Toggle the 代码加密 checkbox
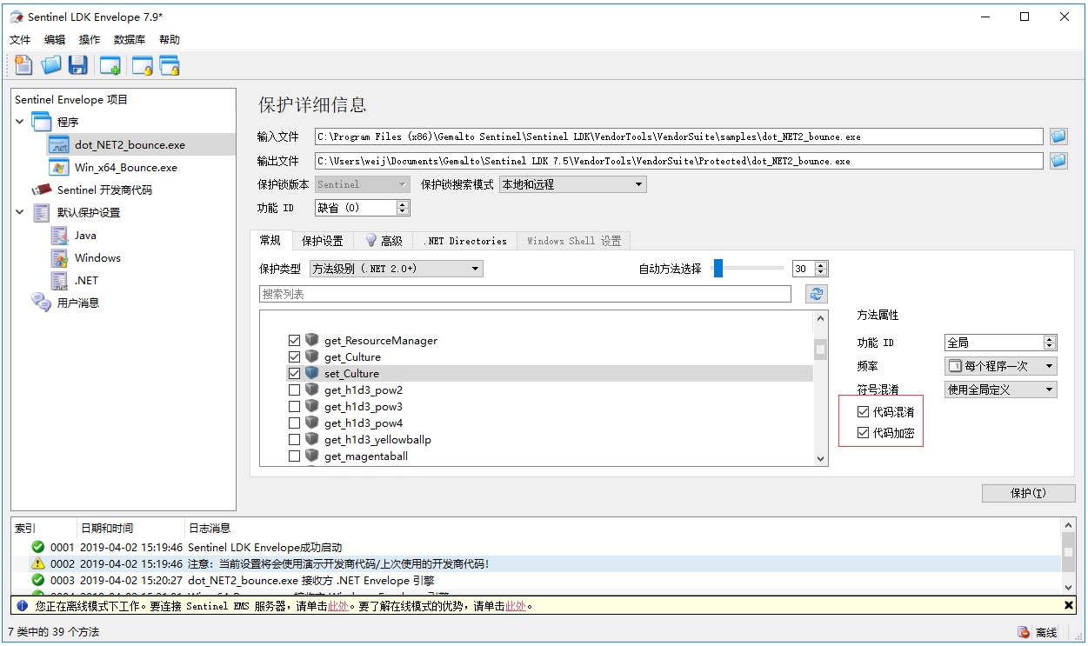This screenshot has width=1088, height=646. pos(863,432)
